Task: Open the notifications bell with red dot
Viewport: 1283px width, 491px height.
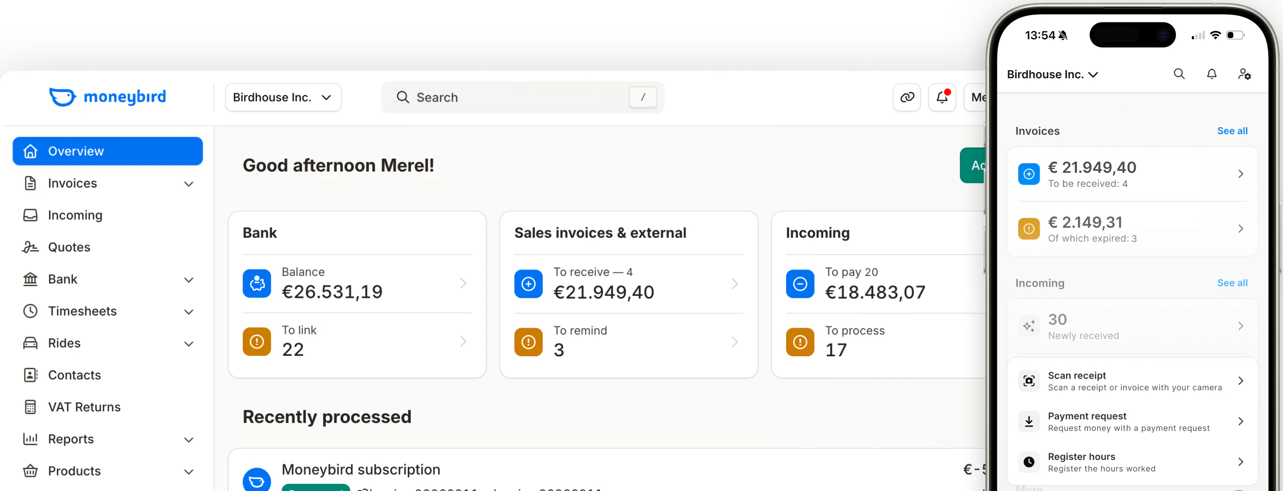Action: [942, 97]
